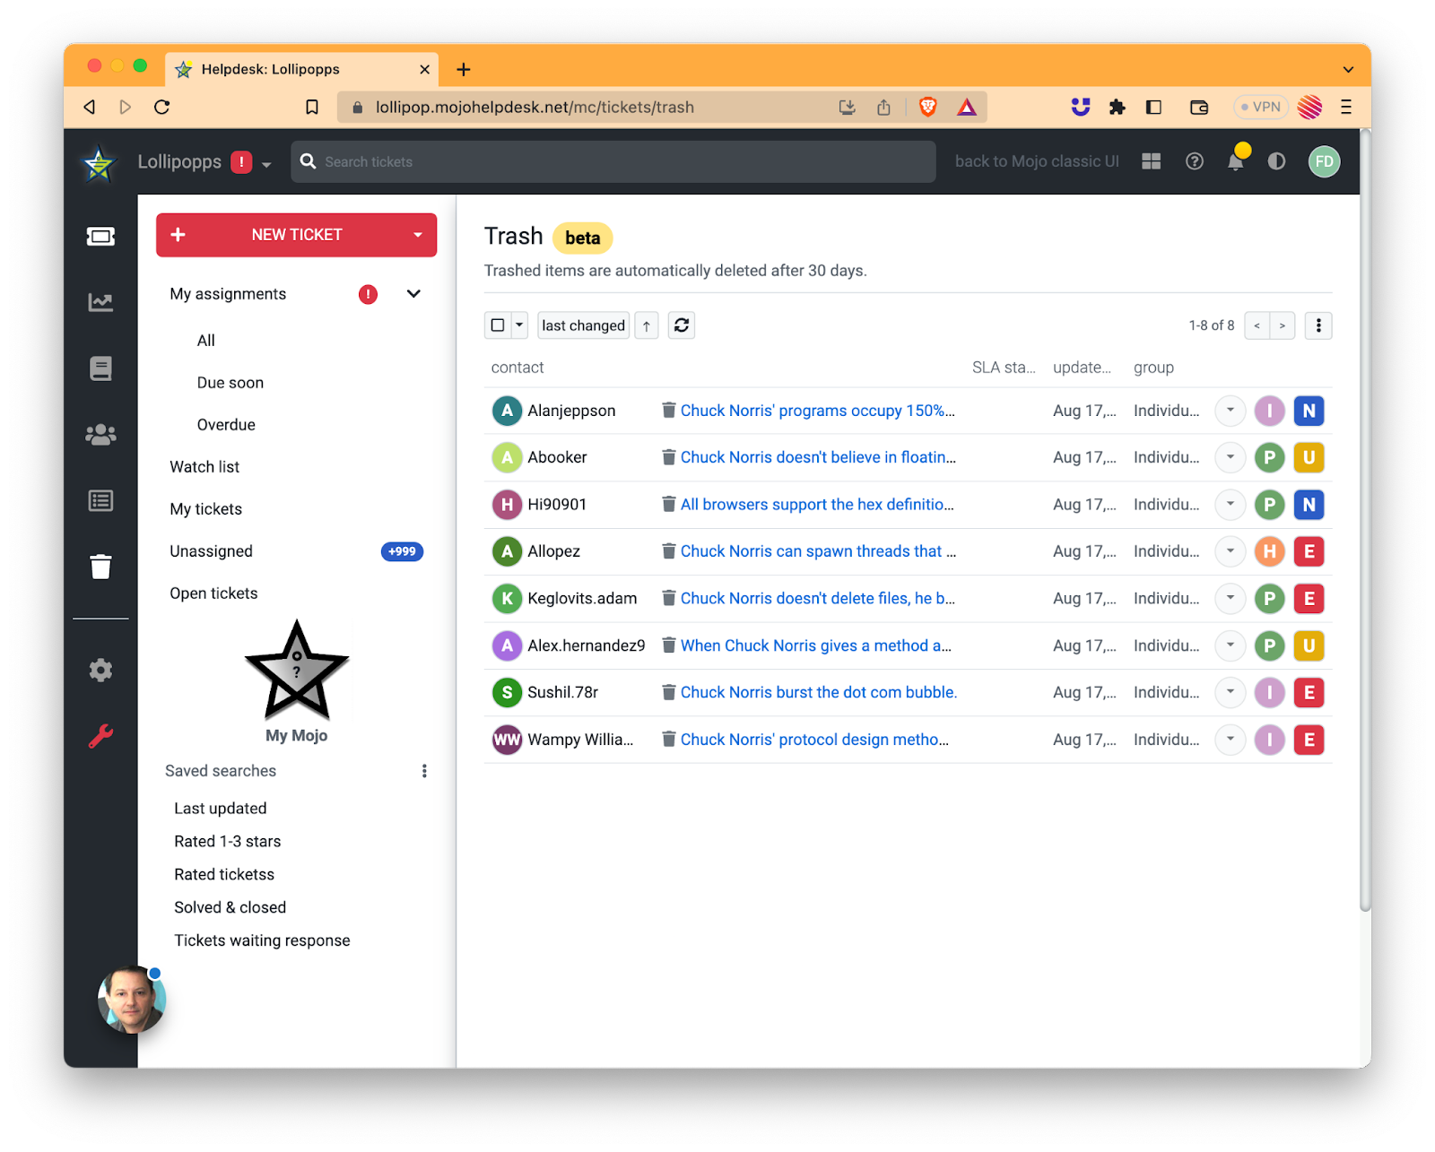
Task: Click the yellow U priority badge for Abooker
Action: [x=1309, y=457]
